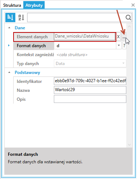The height and width of the screenshot is (179, 137).
Task: Select the Opis label
Action: tap(21, 99)
